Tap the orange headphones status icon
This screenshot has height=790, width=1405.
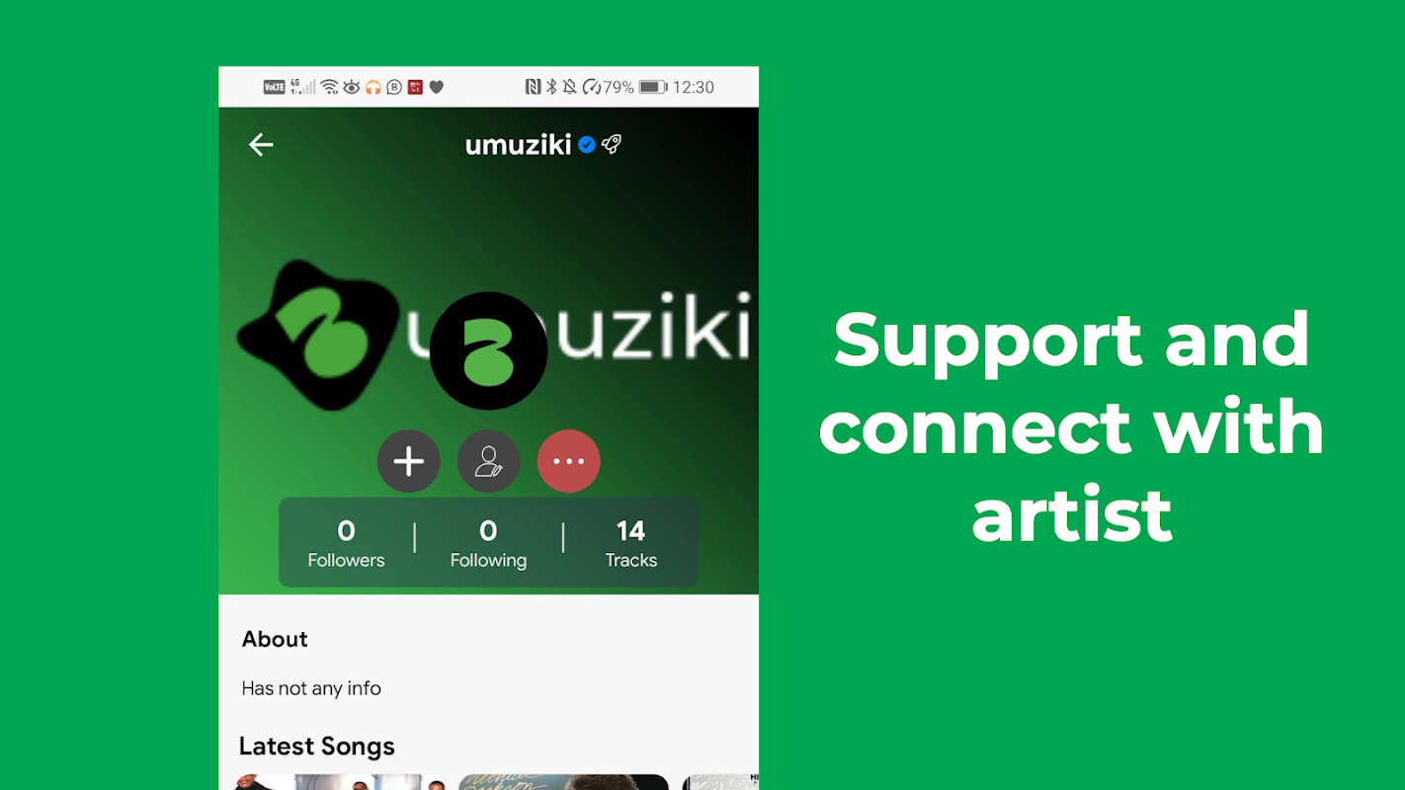click(373, 87)
